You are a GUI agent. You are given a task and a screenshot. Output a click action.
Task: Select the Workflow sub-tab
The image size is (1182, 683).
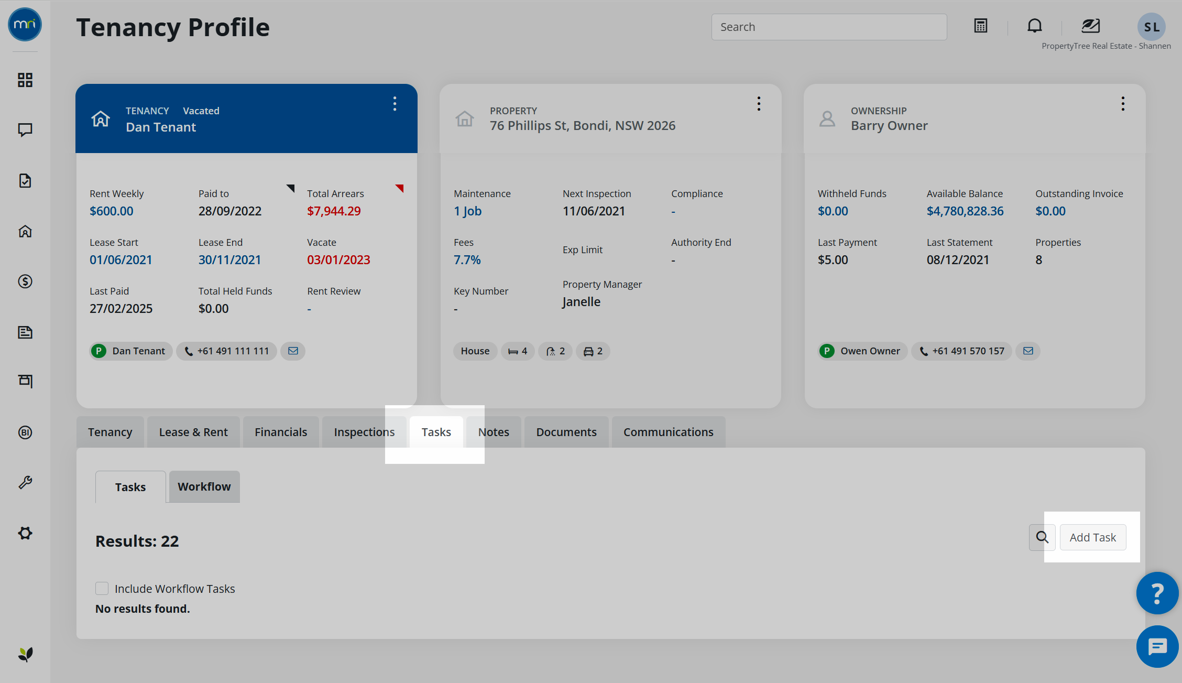(x=204, y=486)
